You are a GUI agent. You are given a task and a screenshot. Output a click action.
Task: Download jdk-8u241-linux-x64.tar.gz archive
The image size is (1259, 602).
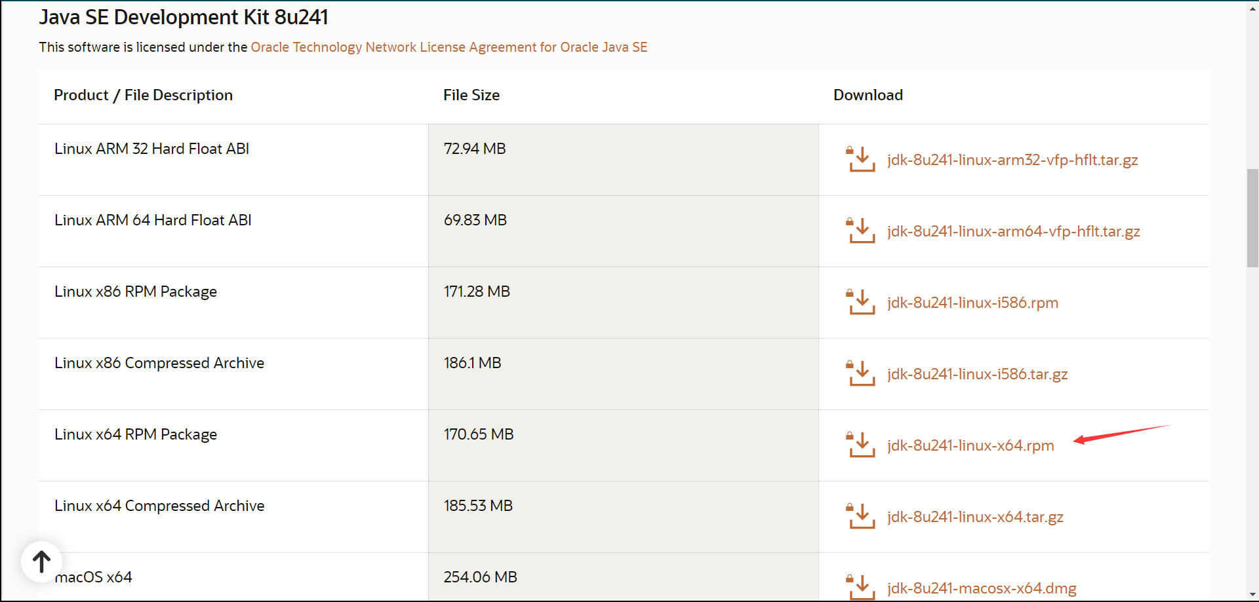(975, 517)
